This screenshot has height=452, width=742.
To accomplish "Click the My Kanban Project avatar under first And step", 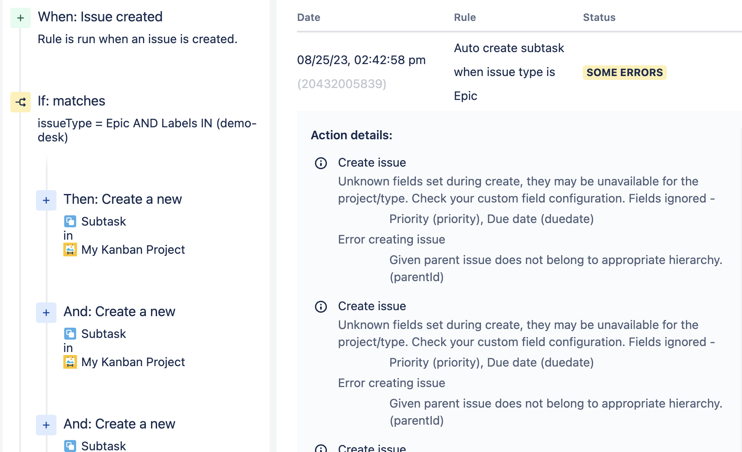I will (x=70, y=362).
